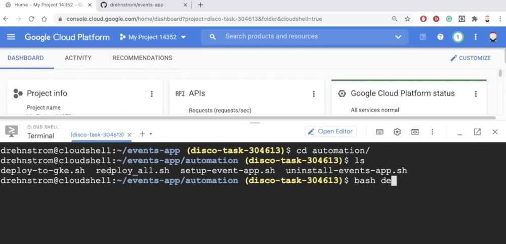Close the (disco-task-304613) terminal tab
This screenshot has width=506, height=244.
130,135
